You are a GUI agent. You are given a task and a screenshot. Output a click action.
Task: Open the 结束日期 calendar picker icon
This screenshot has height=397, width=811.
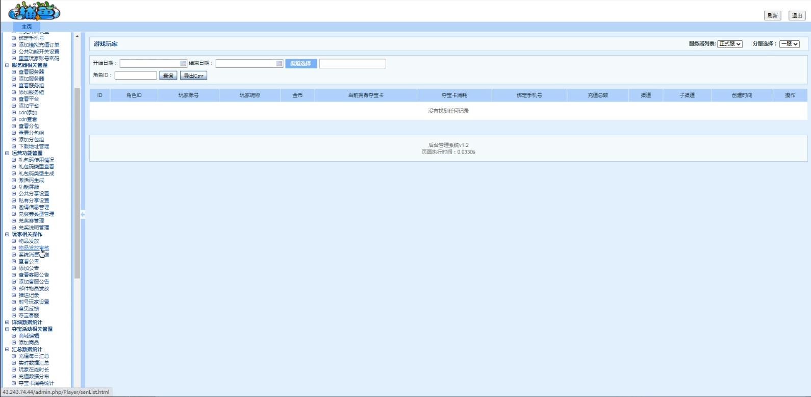(279, 64)
